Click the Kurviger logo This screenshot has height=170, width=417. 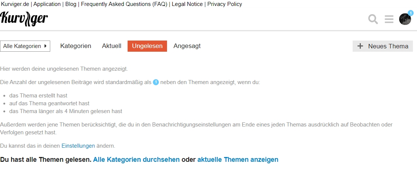(24, 19)
